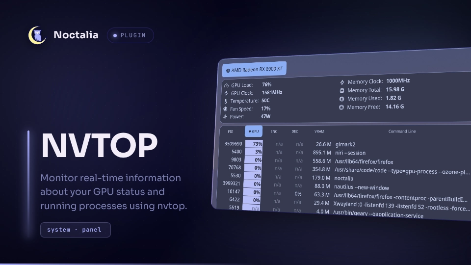Click the 1581MHz GPU Clock value
The width and height of the screenshot is (471, 265).
(272, 93)
